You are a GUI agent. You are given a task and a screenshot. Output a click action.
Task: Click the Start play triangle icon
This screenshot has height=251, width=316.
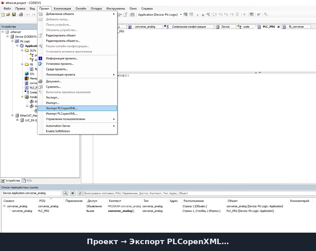pos(198,15)
